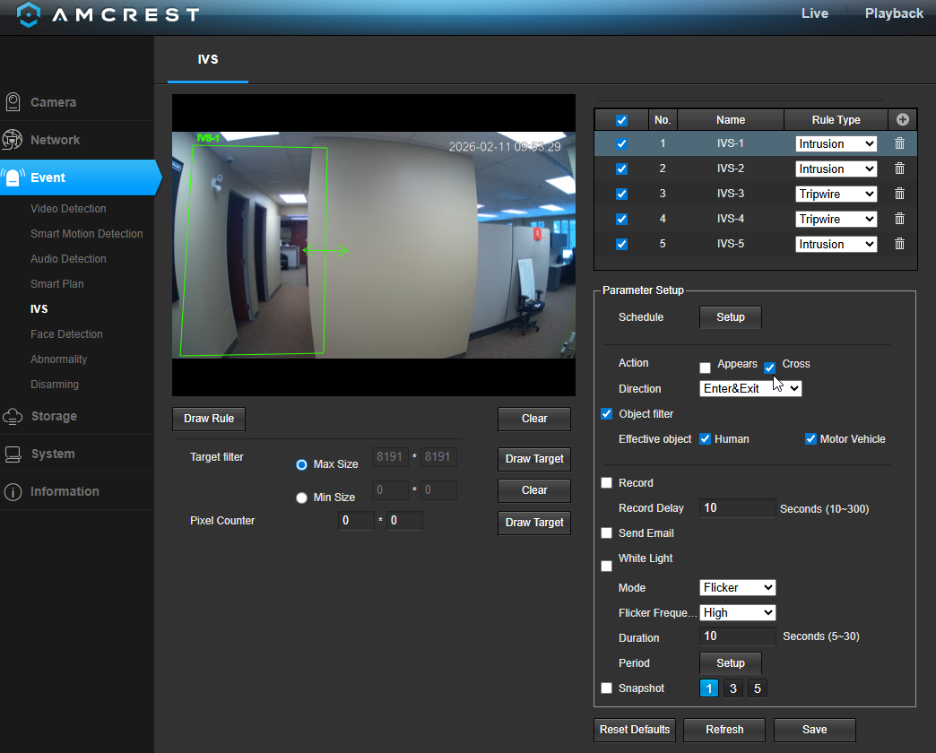Click the add rule plus icon
The image size is (936, 753).
pos(902,119)
